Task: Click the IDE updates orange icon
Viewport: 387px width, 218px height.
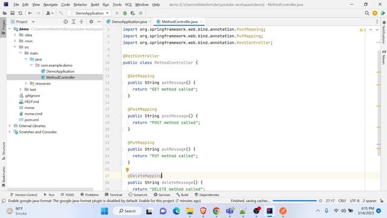Action: tap(375, 13)
